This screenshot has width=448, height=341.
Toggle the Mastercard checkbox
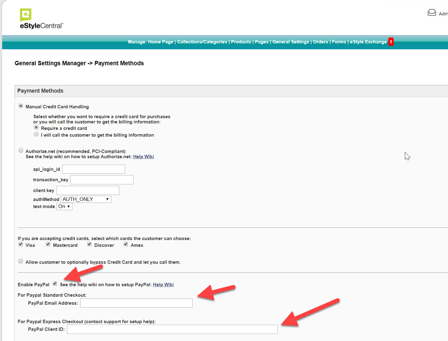point(48,244)
